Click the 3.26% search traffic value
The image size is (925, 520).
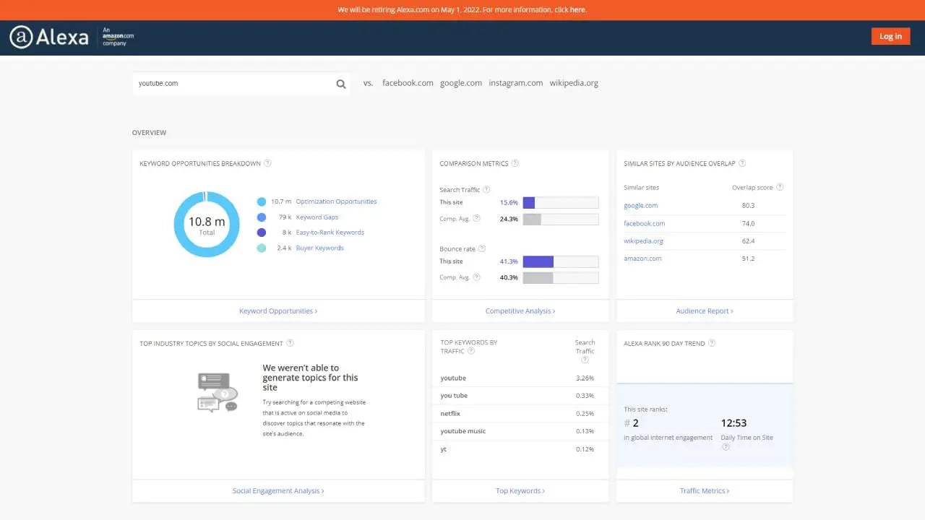pos(585,378)
